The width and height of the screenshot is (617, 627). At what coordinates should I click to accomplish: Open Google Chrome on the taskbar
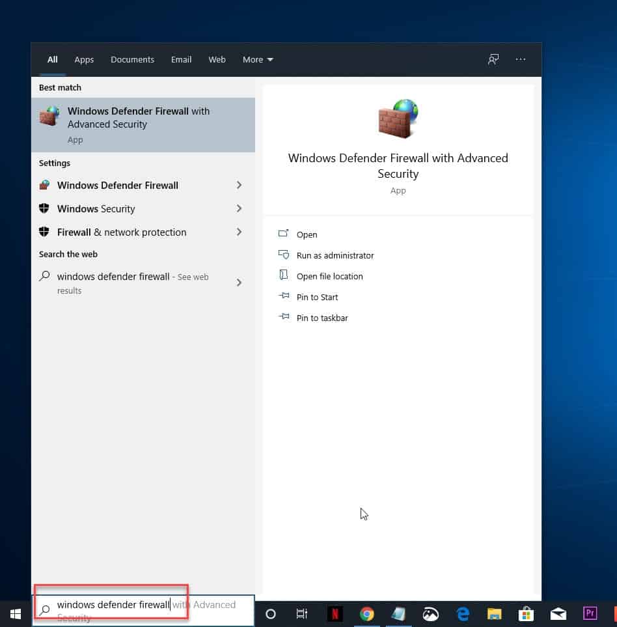[x=366, y=613]
